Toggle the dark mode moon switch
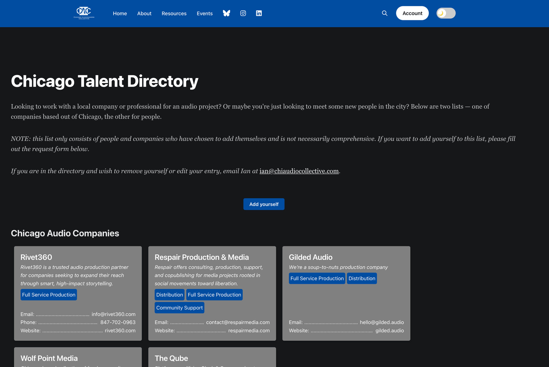Image resolution: width=549 pixels, height=367 pixels. [x=446, y=13]
